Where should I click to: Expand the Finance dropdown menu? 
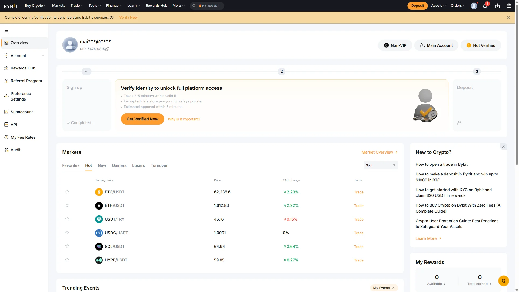point(114,6)
